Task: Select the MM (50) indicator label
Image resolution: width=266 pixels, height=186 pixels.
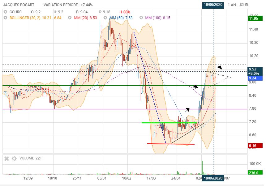Action: tap(121, 18)
